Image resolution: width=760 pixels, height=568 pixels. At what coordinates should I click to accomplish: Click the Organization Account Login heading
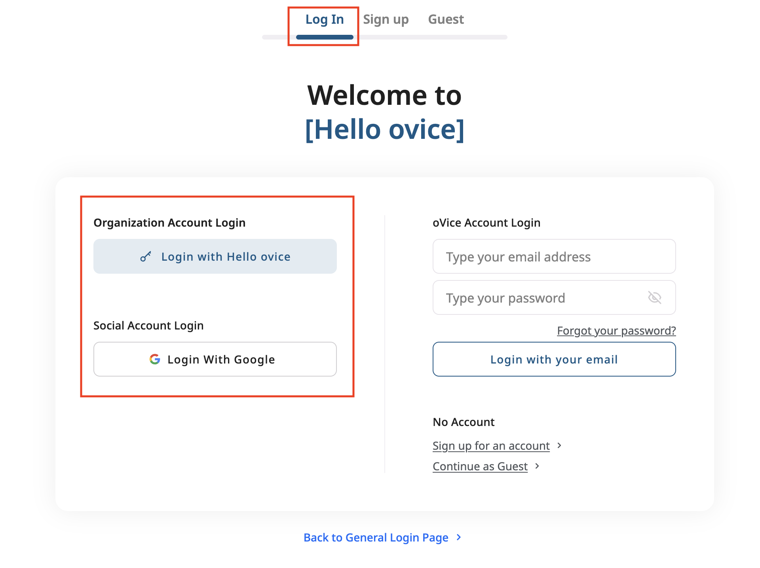(x=169, y=223)
